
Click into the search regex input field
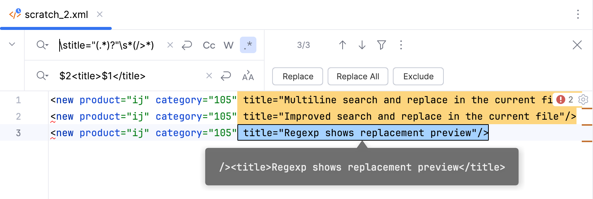(109, 45)
